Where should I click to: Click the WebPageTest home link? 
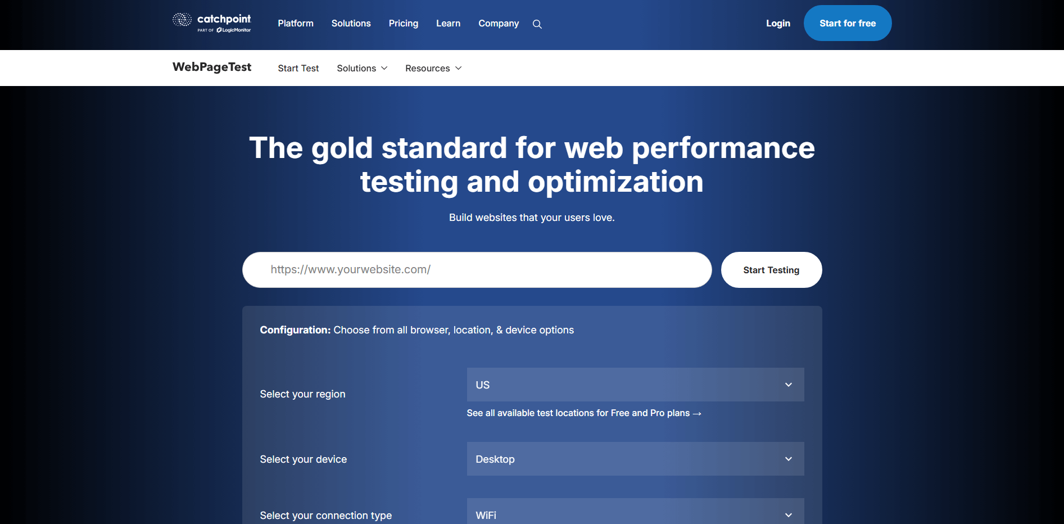tap(211, 67)
